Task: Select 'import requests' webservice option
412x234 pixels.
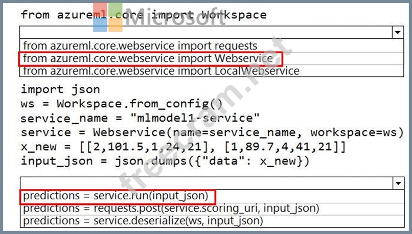Action: [140, 46]
